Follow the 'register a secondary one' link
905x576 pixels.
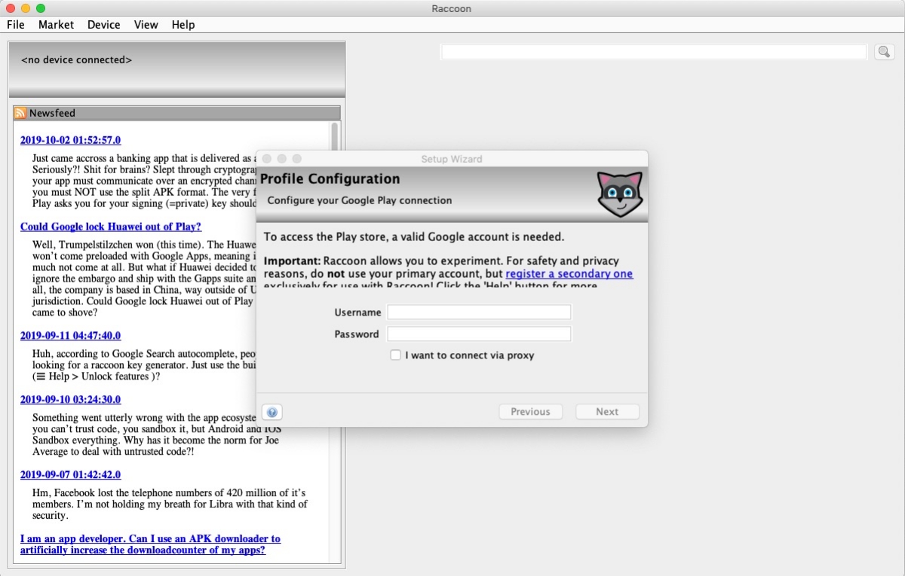(569, 273)
